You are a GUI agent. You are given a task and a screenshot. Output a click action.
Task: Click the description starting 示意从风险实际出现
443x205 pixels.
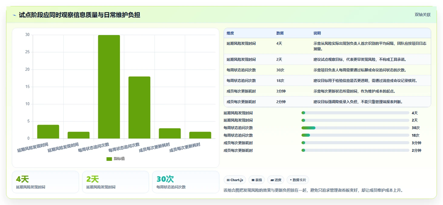point(370,46)
